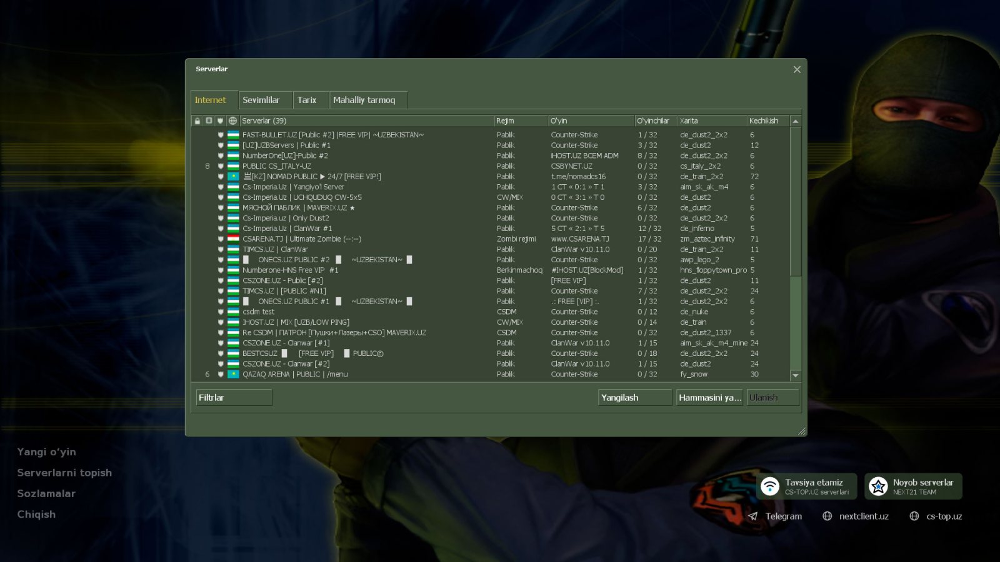Close the Serverlar window
Image resolution: width=1000 pixels, height=562 pixels.
797,69
